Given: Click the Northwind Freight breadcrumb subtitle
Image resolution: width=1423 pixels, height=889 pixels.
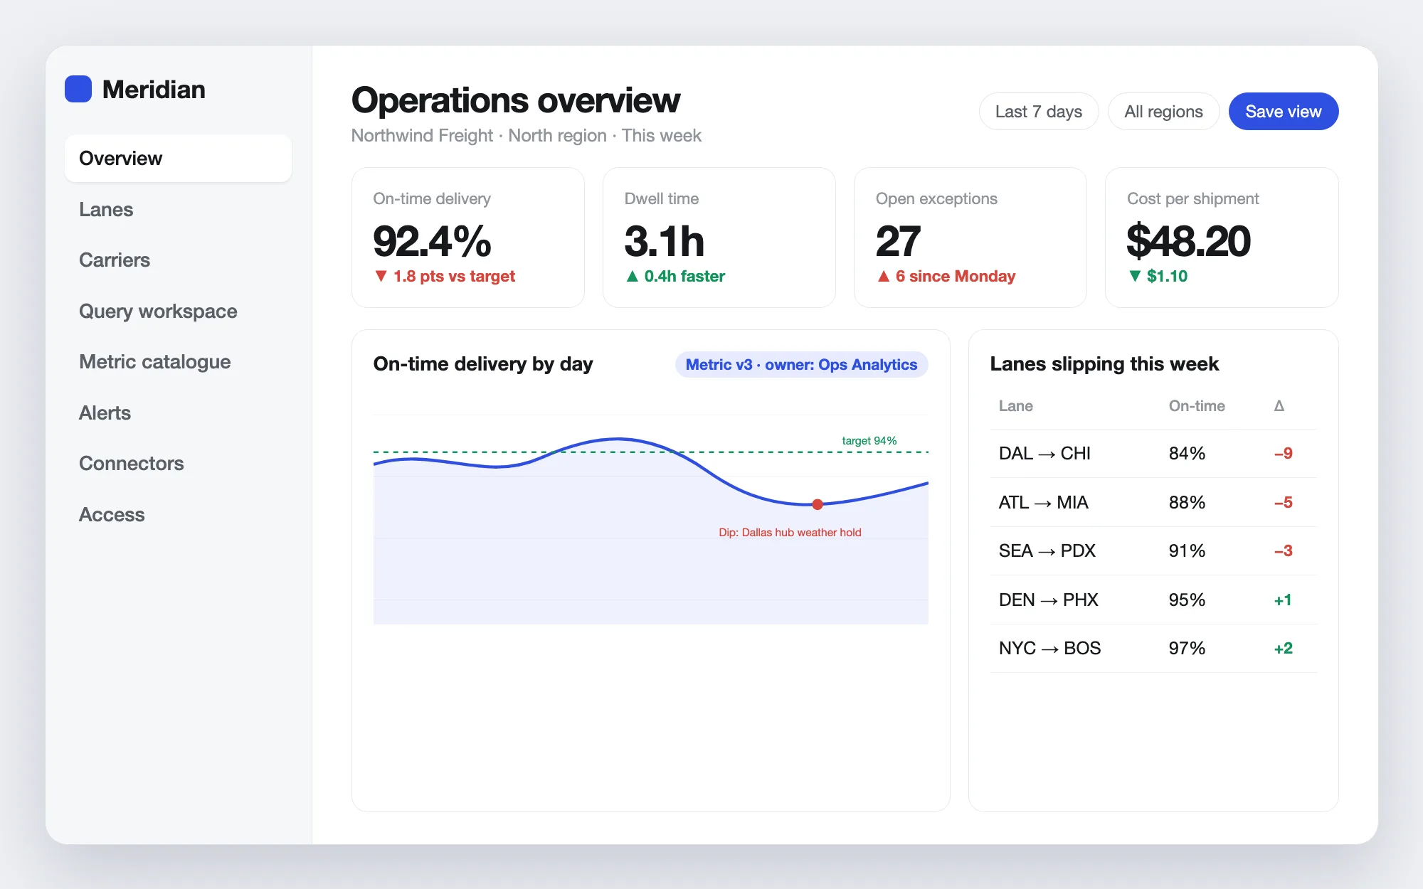Looking at the screenshot, I should [x=527, y=135].
